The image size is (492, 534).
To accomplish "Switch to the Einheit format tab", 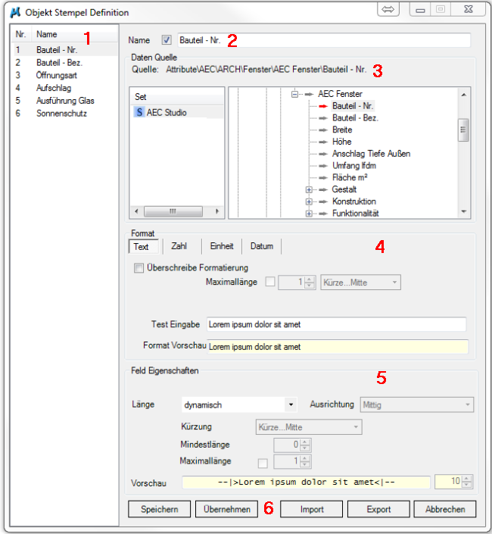I will [x=222, y=246].
